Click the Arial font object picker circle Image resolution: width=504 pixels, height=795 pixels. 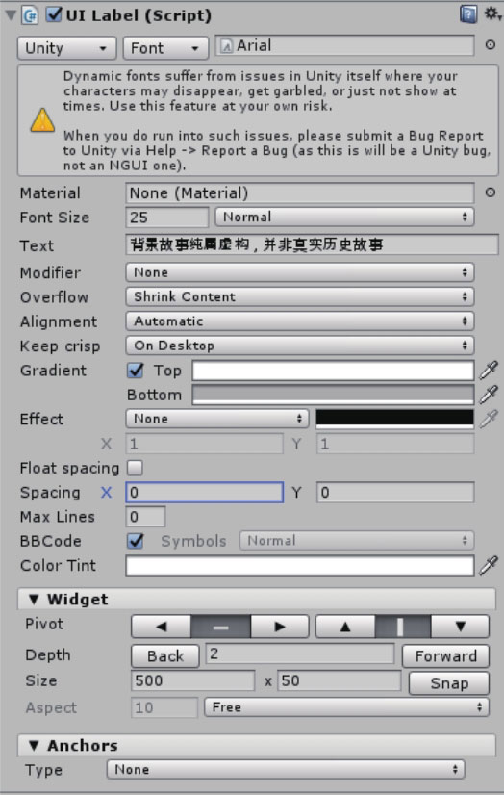tap(490, 45)
